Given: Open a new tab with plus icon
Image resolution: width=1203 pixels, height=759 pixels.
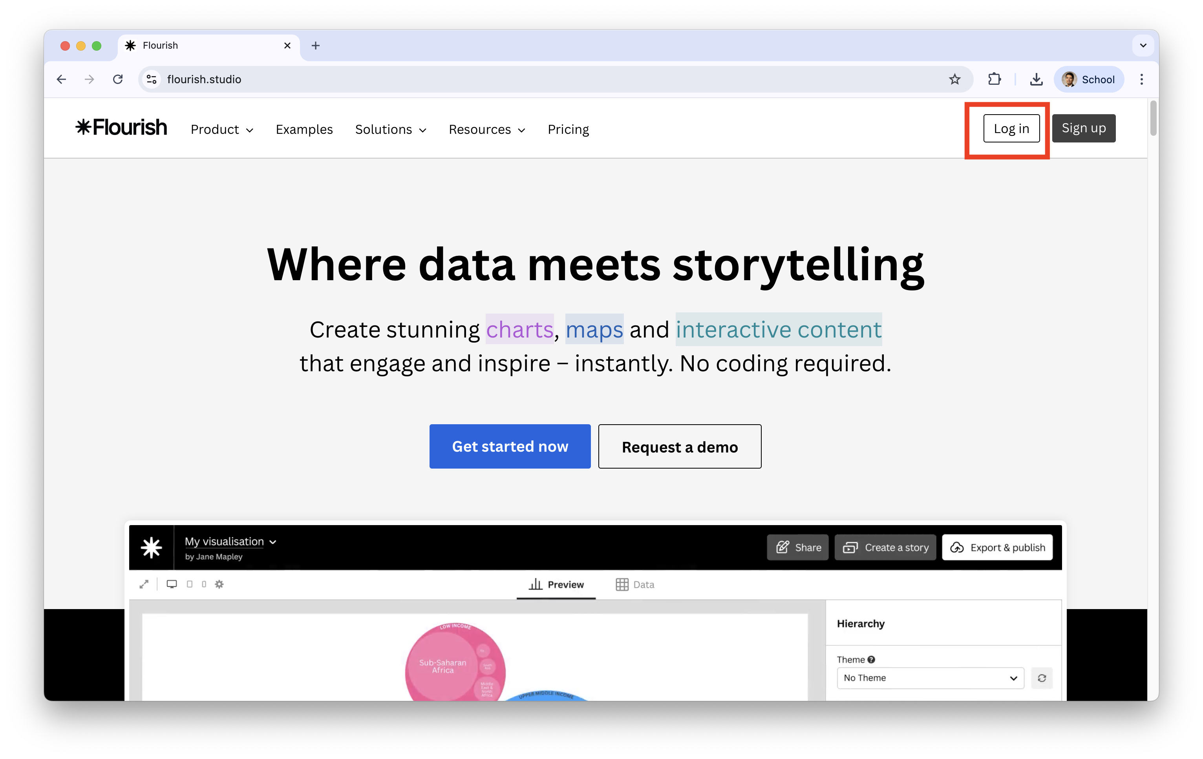Looking at the screenshot, I should pos(315,46).
